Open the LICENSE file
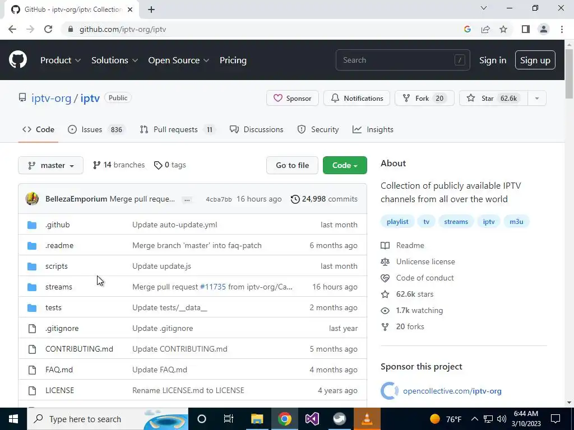This screenshot has width=574, height=430. click(59, 390)
